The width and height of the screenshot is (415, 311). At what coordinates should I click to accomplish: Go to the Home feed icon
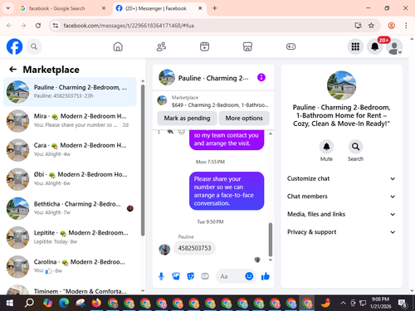coord(118,46)
